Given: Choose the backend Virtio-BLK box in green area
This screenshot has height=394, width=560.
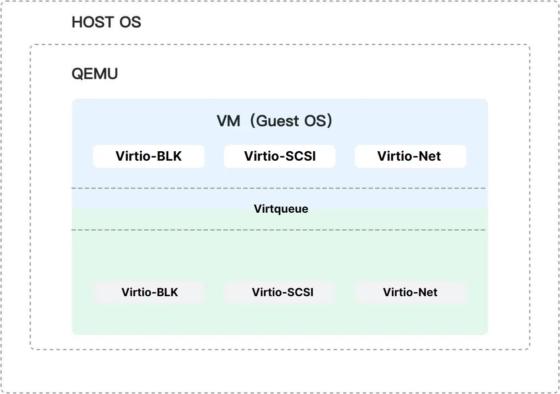Looking at the screenshot, I should (x=149, y=293).
